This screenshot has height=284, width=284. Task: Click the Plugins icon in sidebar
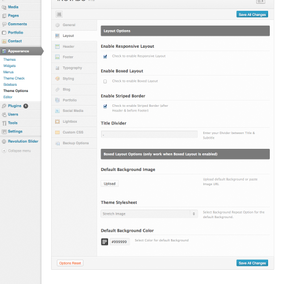coord(4,106)
